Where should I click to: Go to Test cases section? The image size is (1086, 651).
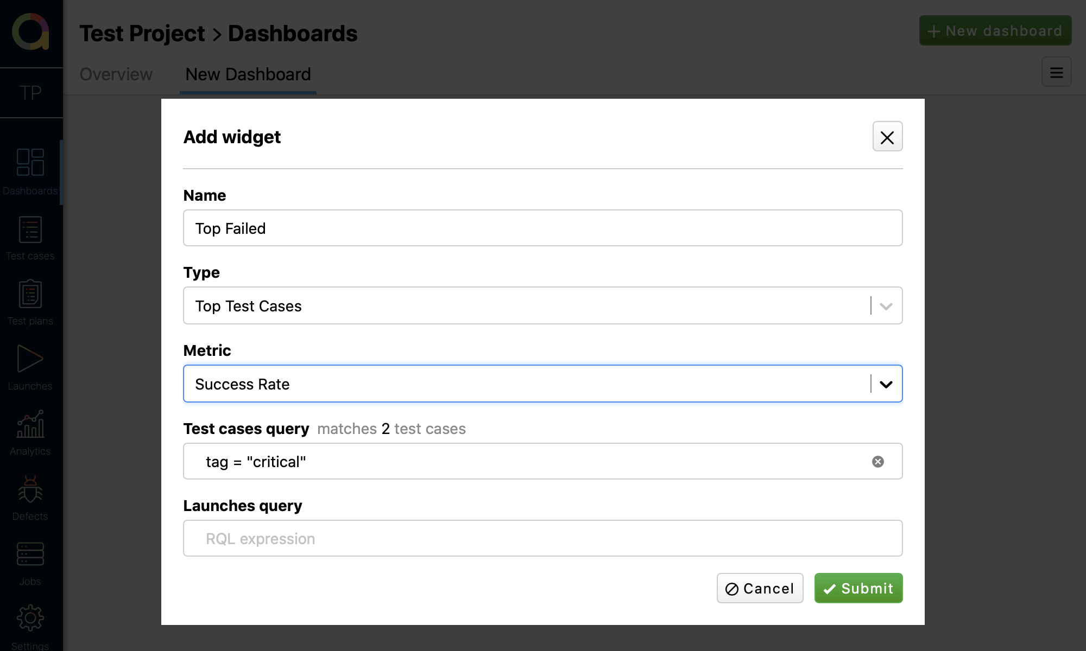point(30,238)
